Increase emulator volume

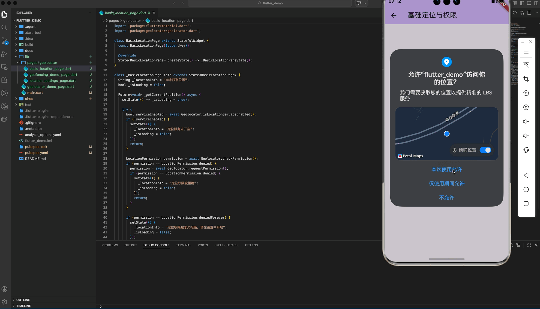click(x=526, y=121)
